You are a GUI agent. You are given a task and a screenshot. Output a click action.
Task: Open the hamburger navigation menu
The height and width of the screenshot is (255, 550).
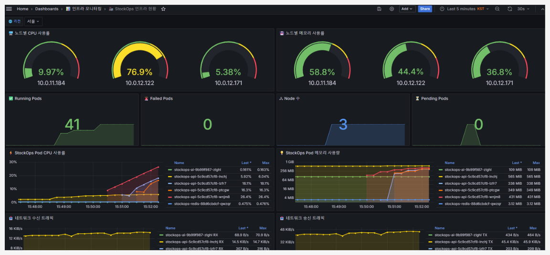point(9,9)
